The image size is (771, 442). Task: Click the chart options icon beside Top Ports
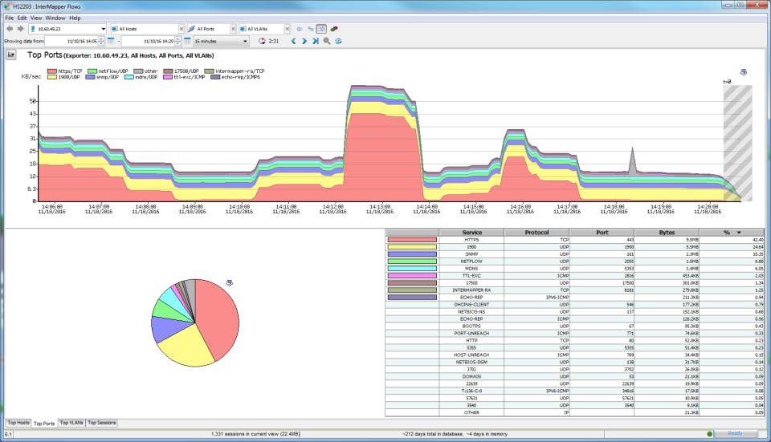pyautogui.click(x=11, y=55)
